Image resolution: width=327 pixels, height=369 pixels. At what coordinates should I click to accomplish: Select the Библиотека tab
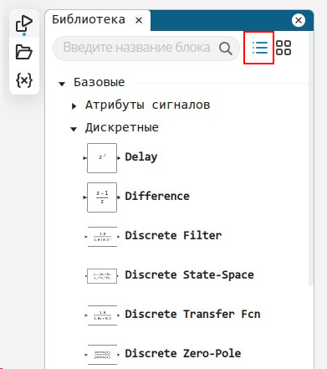tap(89, 20)
